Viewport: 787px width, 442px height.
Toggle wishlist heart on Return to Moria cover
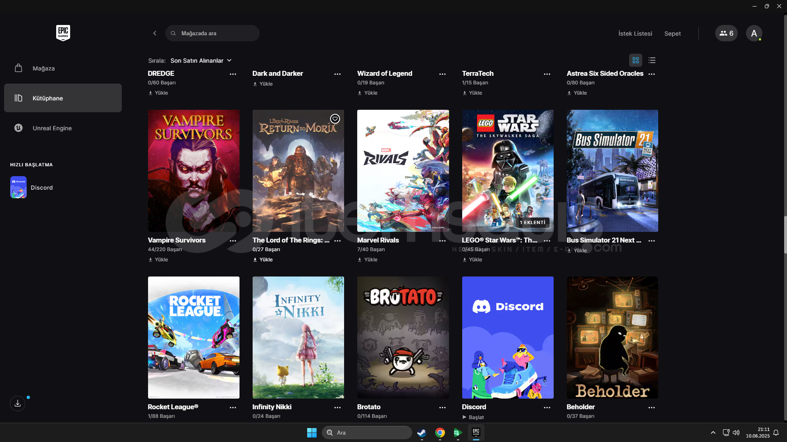point(335,119)
